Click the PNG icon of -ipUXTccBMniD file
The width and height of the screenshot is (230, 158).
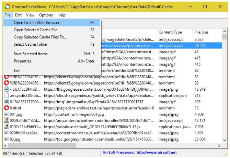[6, 89]
